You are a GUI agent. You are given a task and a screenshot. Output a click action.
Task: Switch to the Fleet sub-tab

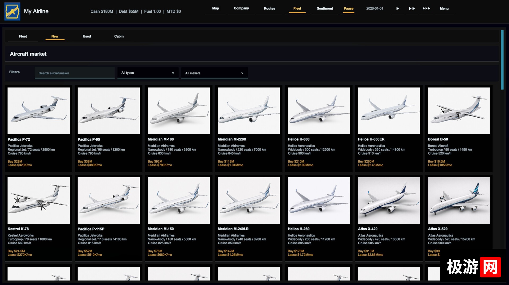point(23,36)
